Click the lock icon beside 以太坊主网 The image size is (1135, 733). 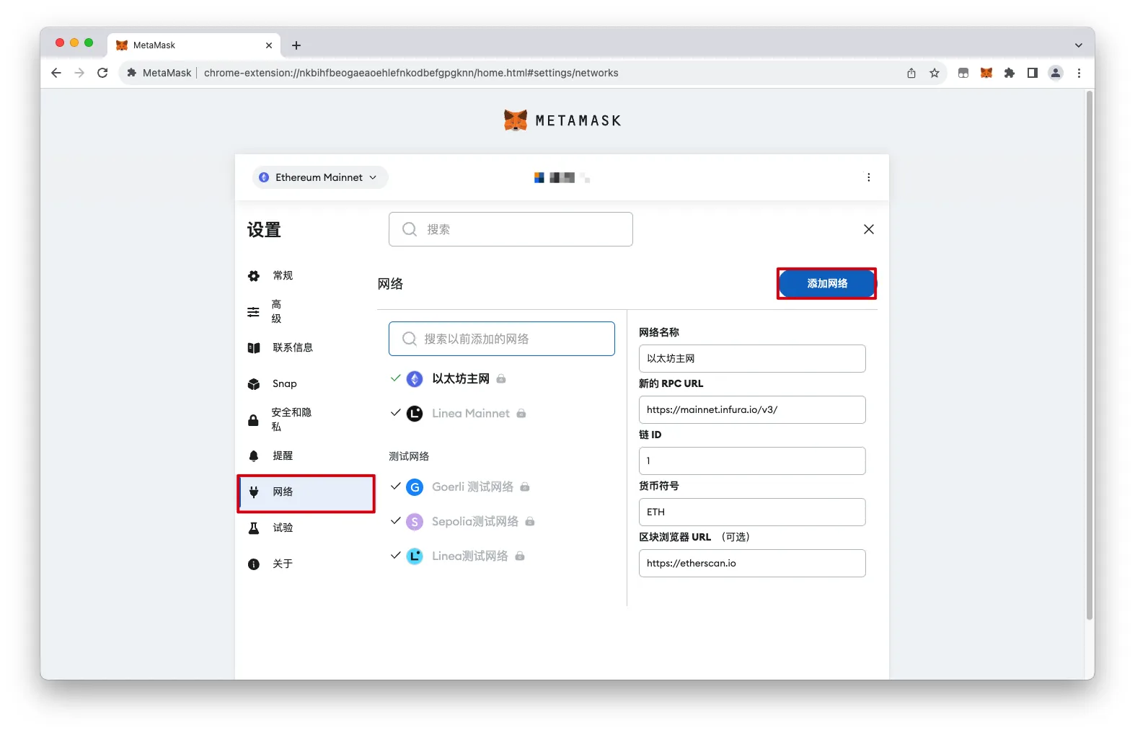click(x=501, y=379)
